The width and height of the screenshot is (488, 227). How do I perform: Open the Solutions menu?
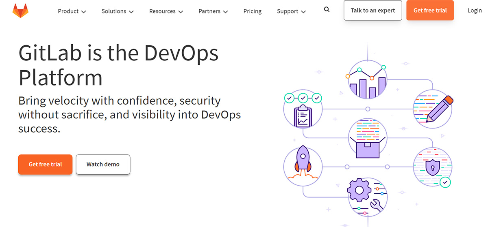click(x=118, y=11)
